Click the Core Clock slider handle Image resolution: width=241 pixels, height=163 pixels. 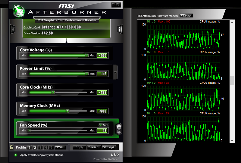53,92
